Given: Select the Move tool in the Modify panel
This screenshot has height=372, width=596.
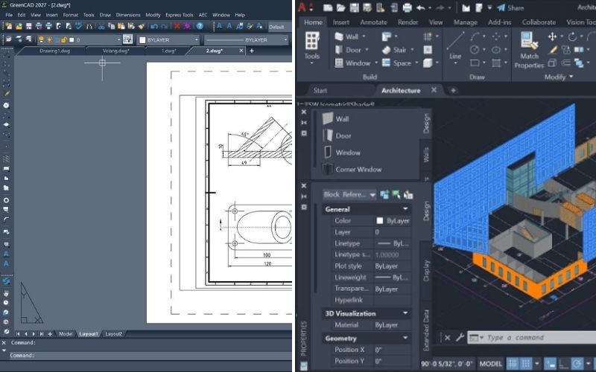Looking at the screenshot, I should pyautogui.click(x=552, y=36).
